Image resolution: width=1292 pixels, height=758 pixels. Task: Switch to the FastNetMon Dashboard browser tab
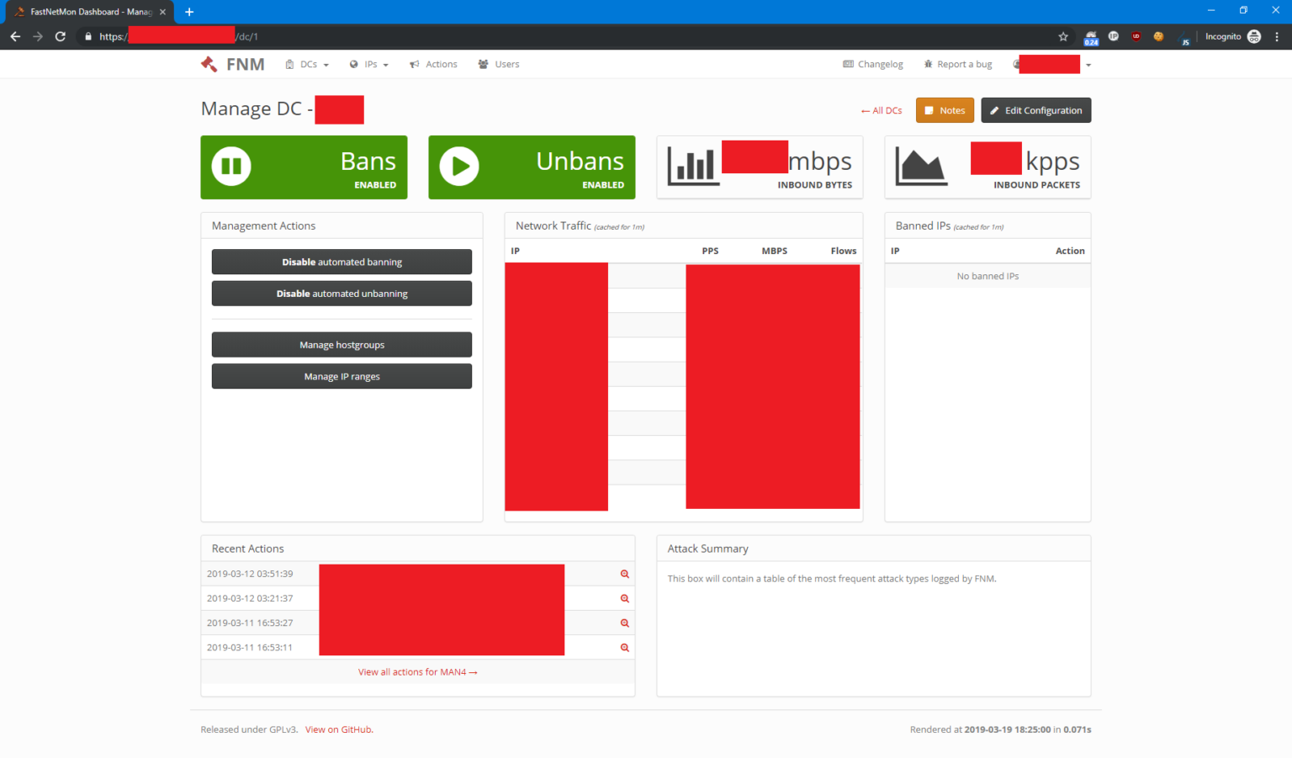pyautogui.click(x=88, y=12)
